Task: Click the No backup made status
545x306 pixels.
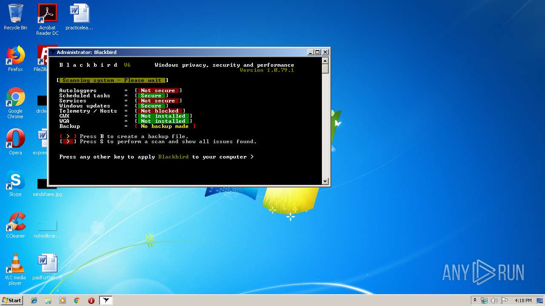Action: [x=165, y=126]
